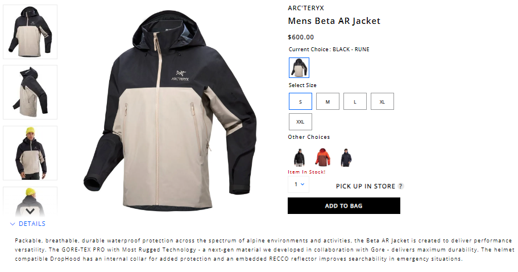
Task: Click the help question mark beside Pick Up In Store
Action: point(400,186)
